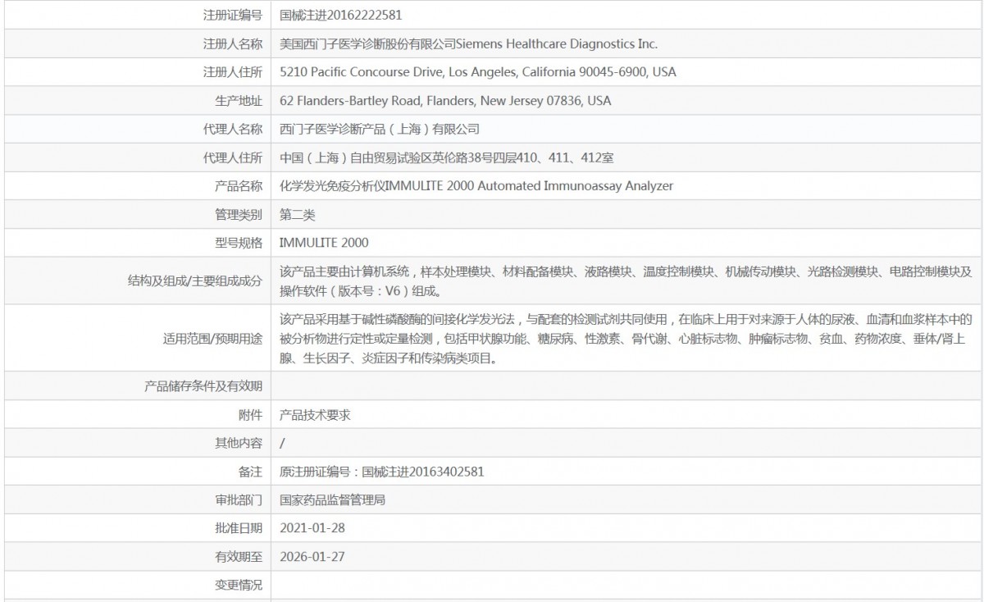Click the 代理人名称 label
This screenshot has height=602, width=984.
[233, 129]
